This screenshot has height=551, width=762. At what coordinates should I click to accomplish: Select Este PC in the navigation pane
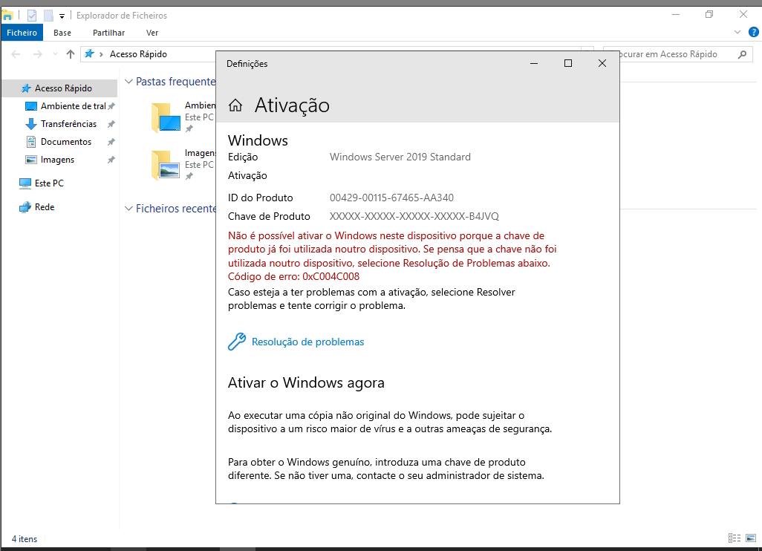49,183
